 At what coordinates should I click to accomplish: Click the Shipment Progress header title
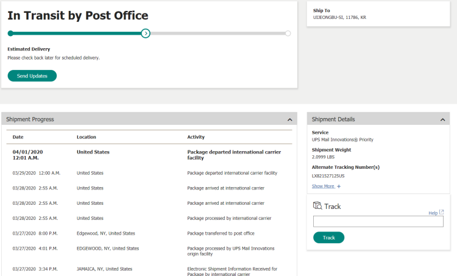tap(30, 119)
